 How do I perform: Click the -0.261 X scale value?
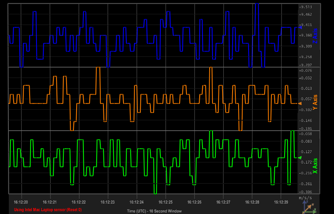tap(306, 184)
